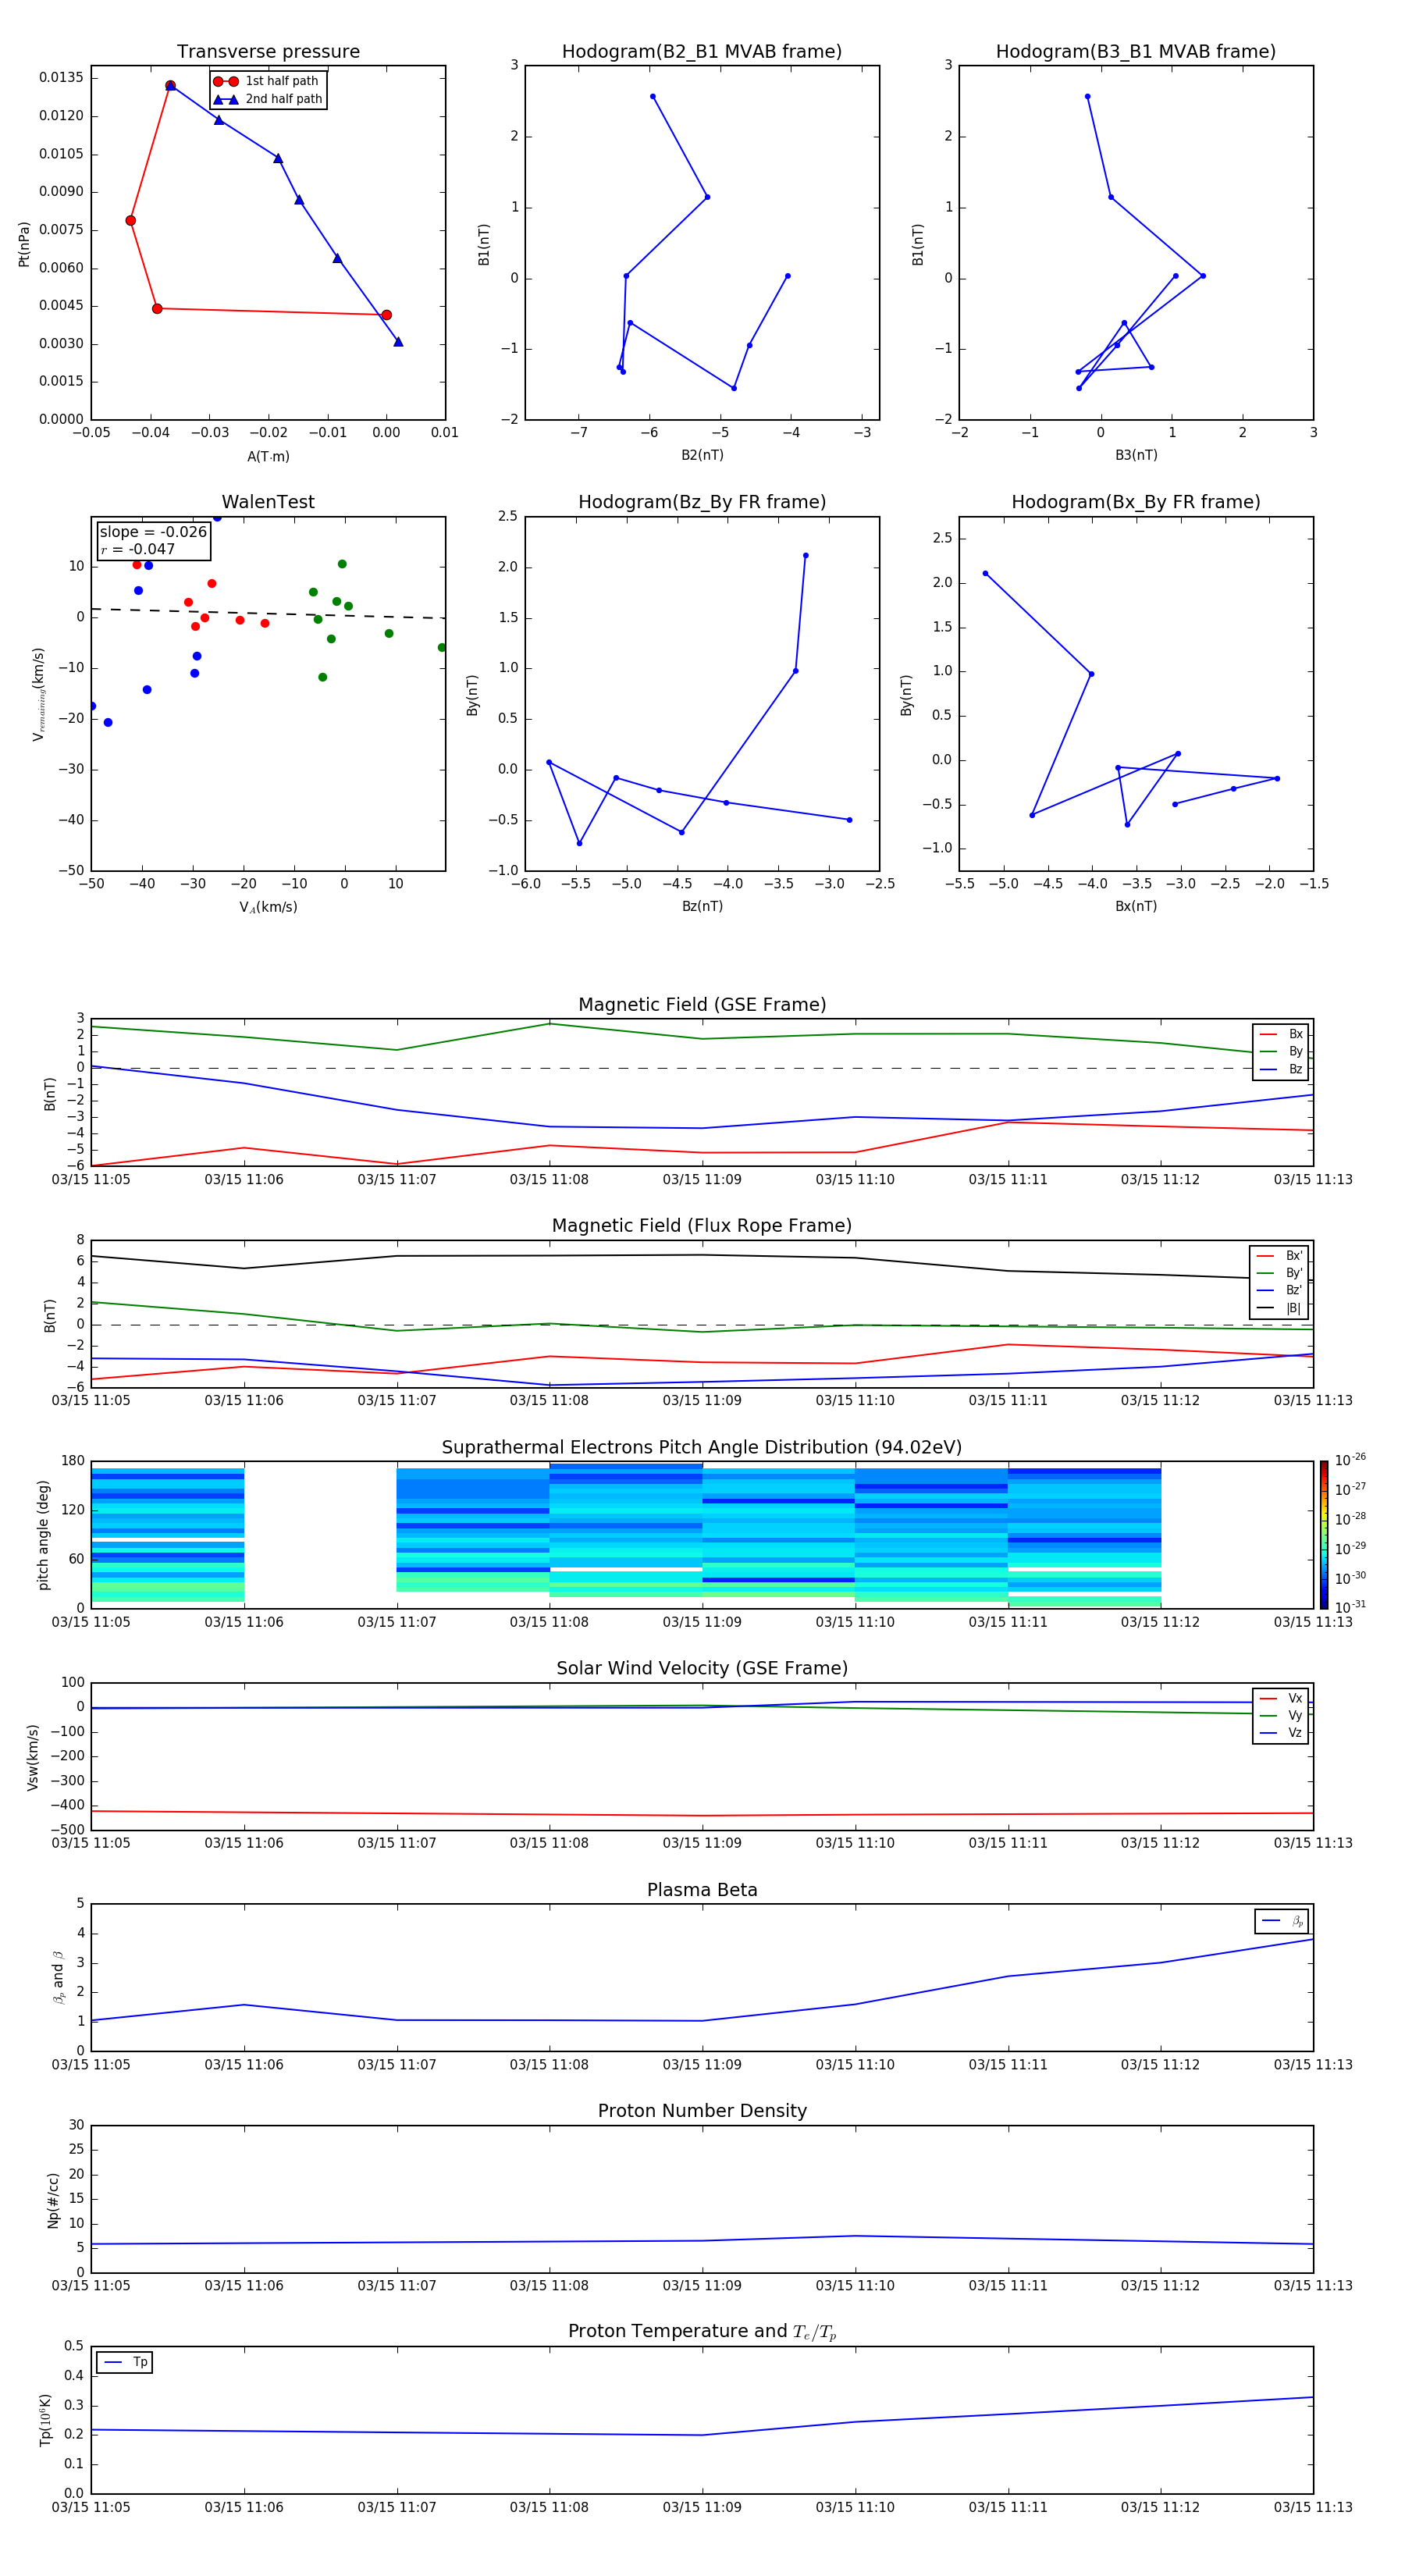Viewport: 1405px width, 2576px height.
Task: Click the "A(T·m)" x-axis label
Action: point(268,457)
